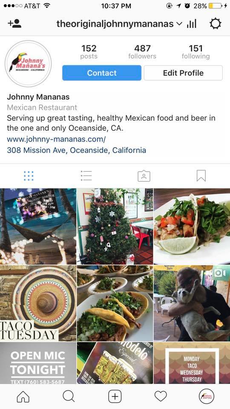Open the Search magnifier icon
Viewport: 230px width, 409px height.
click(x=69, y=397)
